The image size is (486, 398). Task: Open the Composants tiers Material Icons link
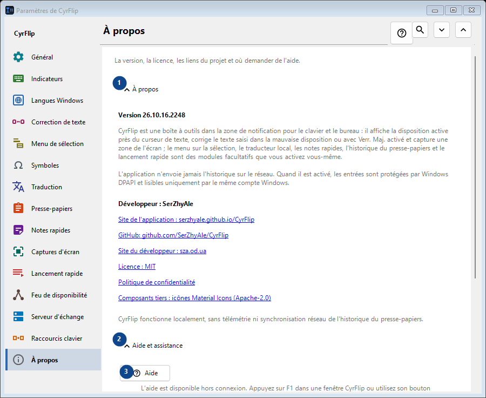[194, 298]
